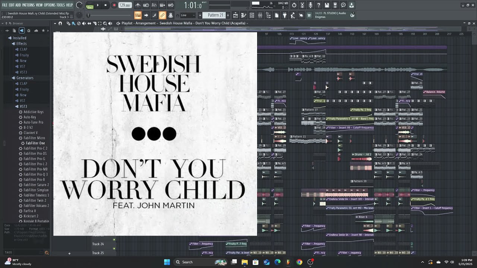477x268 pixels.
Task: Toggle typing keyboard to piano
Action: 138,15
